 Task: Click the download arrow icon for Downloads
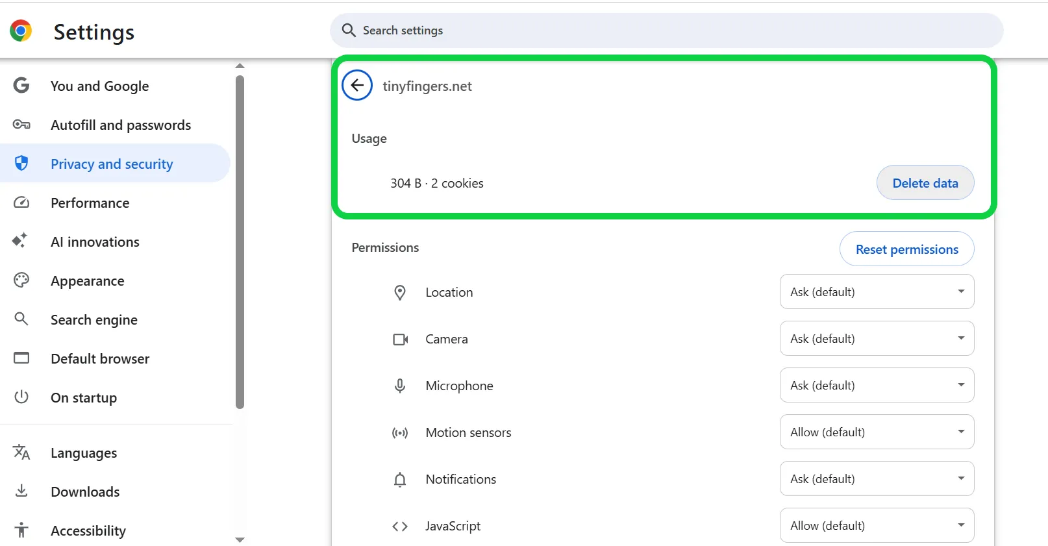pyautogui.click(x=21, y=490)
